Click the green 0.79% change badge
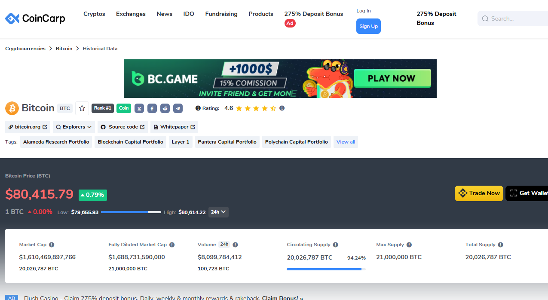The width and height of the screenshot is (548, 300). coord(93,195)
